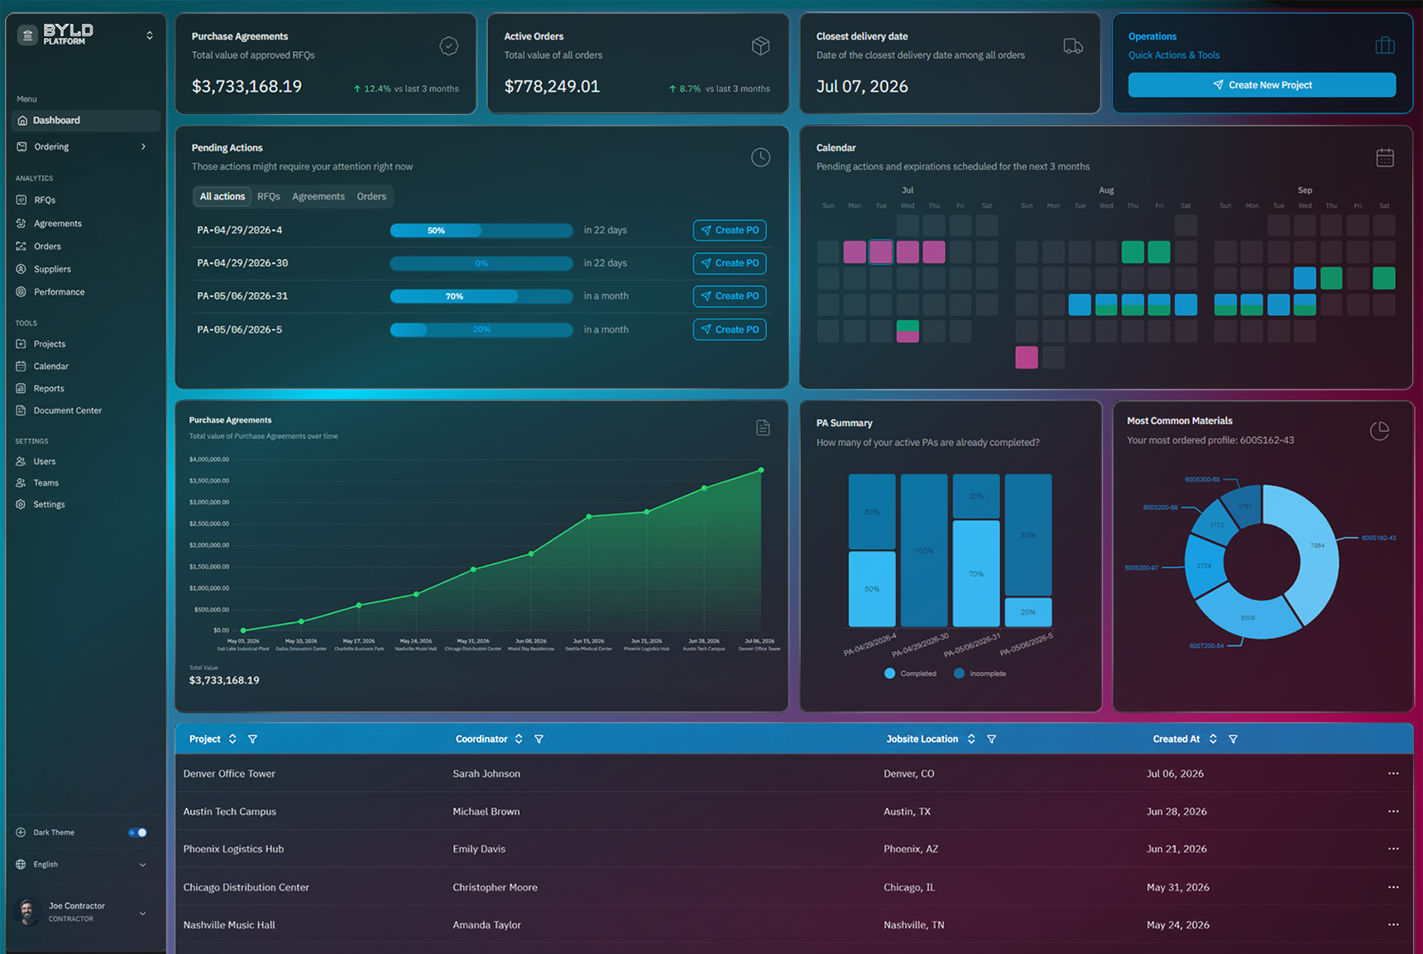Click the Orders sidebar icon
The height and width of the screenshot is (954, 1423).
tap(22, 247)
